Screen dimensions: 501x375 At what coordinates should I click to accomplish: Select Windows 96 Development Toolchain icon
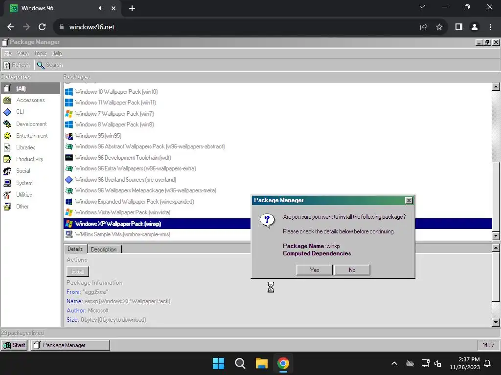[x=68, y=158]
